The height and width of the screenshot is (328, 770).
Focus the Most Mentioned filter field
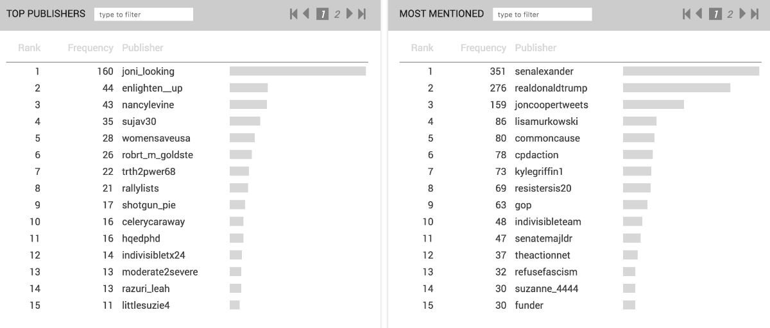[x=542, y=14]
